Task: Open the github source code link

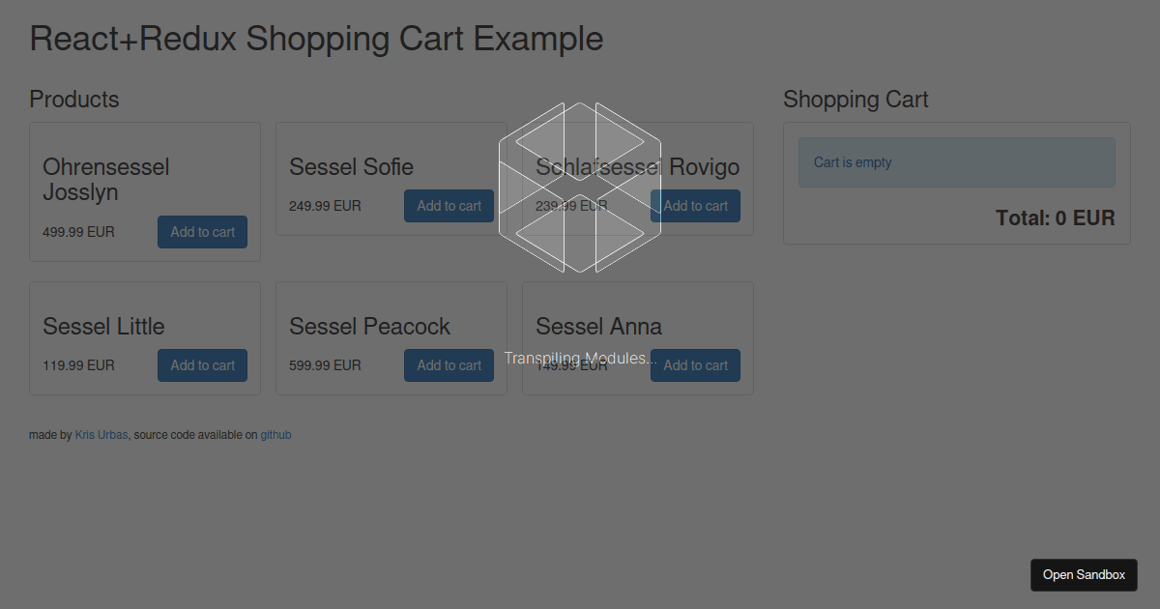Action: click(275, 435)
